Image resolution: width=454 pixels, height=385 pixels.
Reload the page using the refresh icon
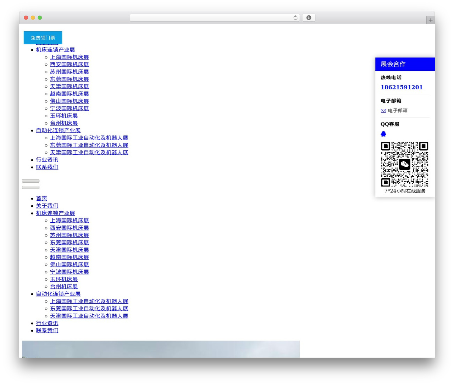pyautogui.click(x=295, y=18)
